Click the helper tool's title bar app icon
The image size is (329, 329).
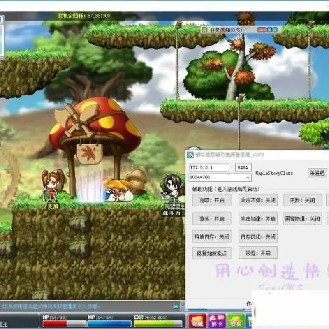pyautogui.click(x=190, y=155)
